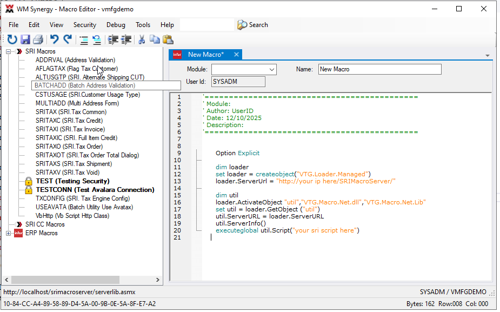Click the tab list dropdown arrow at the editor's right

pos(488,56)
